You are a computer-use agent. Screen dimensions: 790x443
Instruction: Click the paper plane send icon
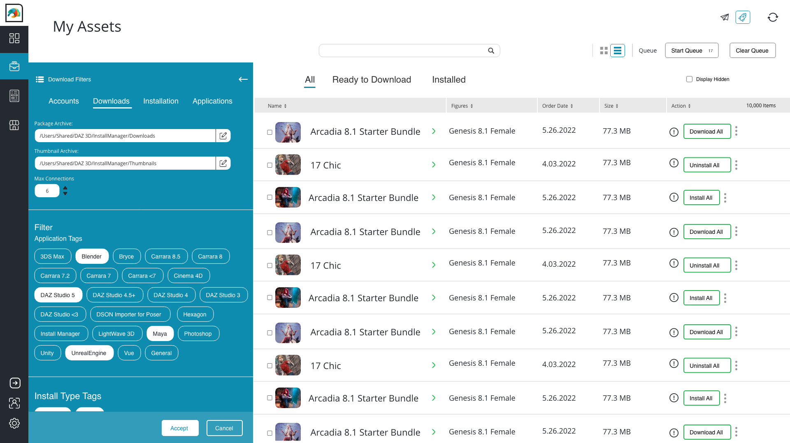725,17
